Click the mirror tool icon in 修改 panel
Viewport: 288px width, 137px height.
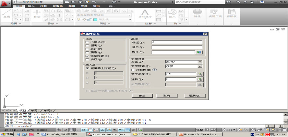pyautogui.click(x=60, y=15)
